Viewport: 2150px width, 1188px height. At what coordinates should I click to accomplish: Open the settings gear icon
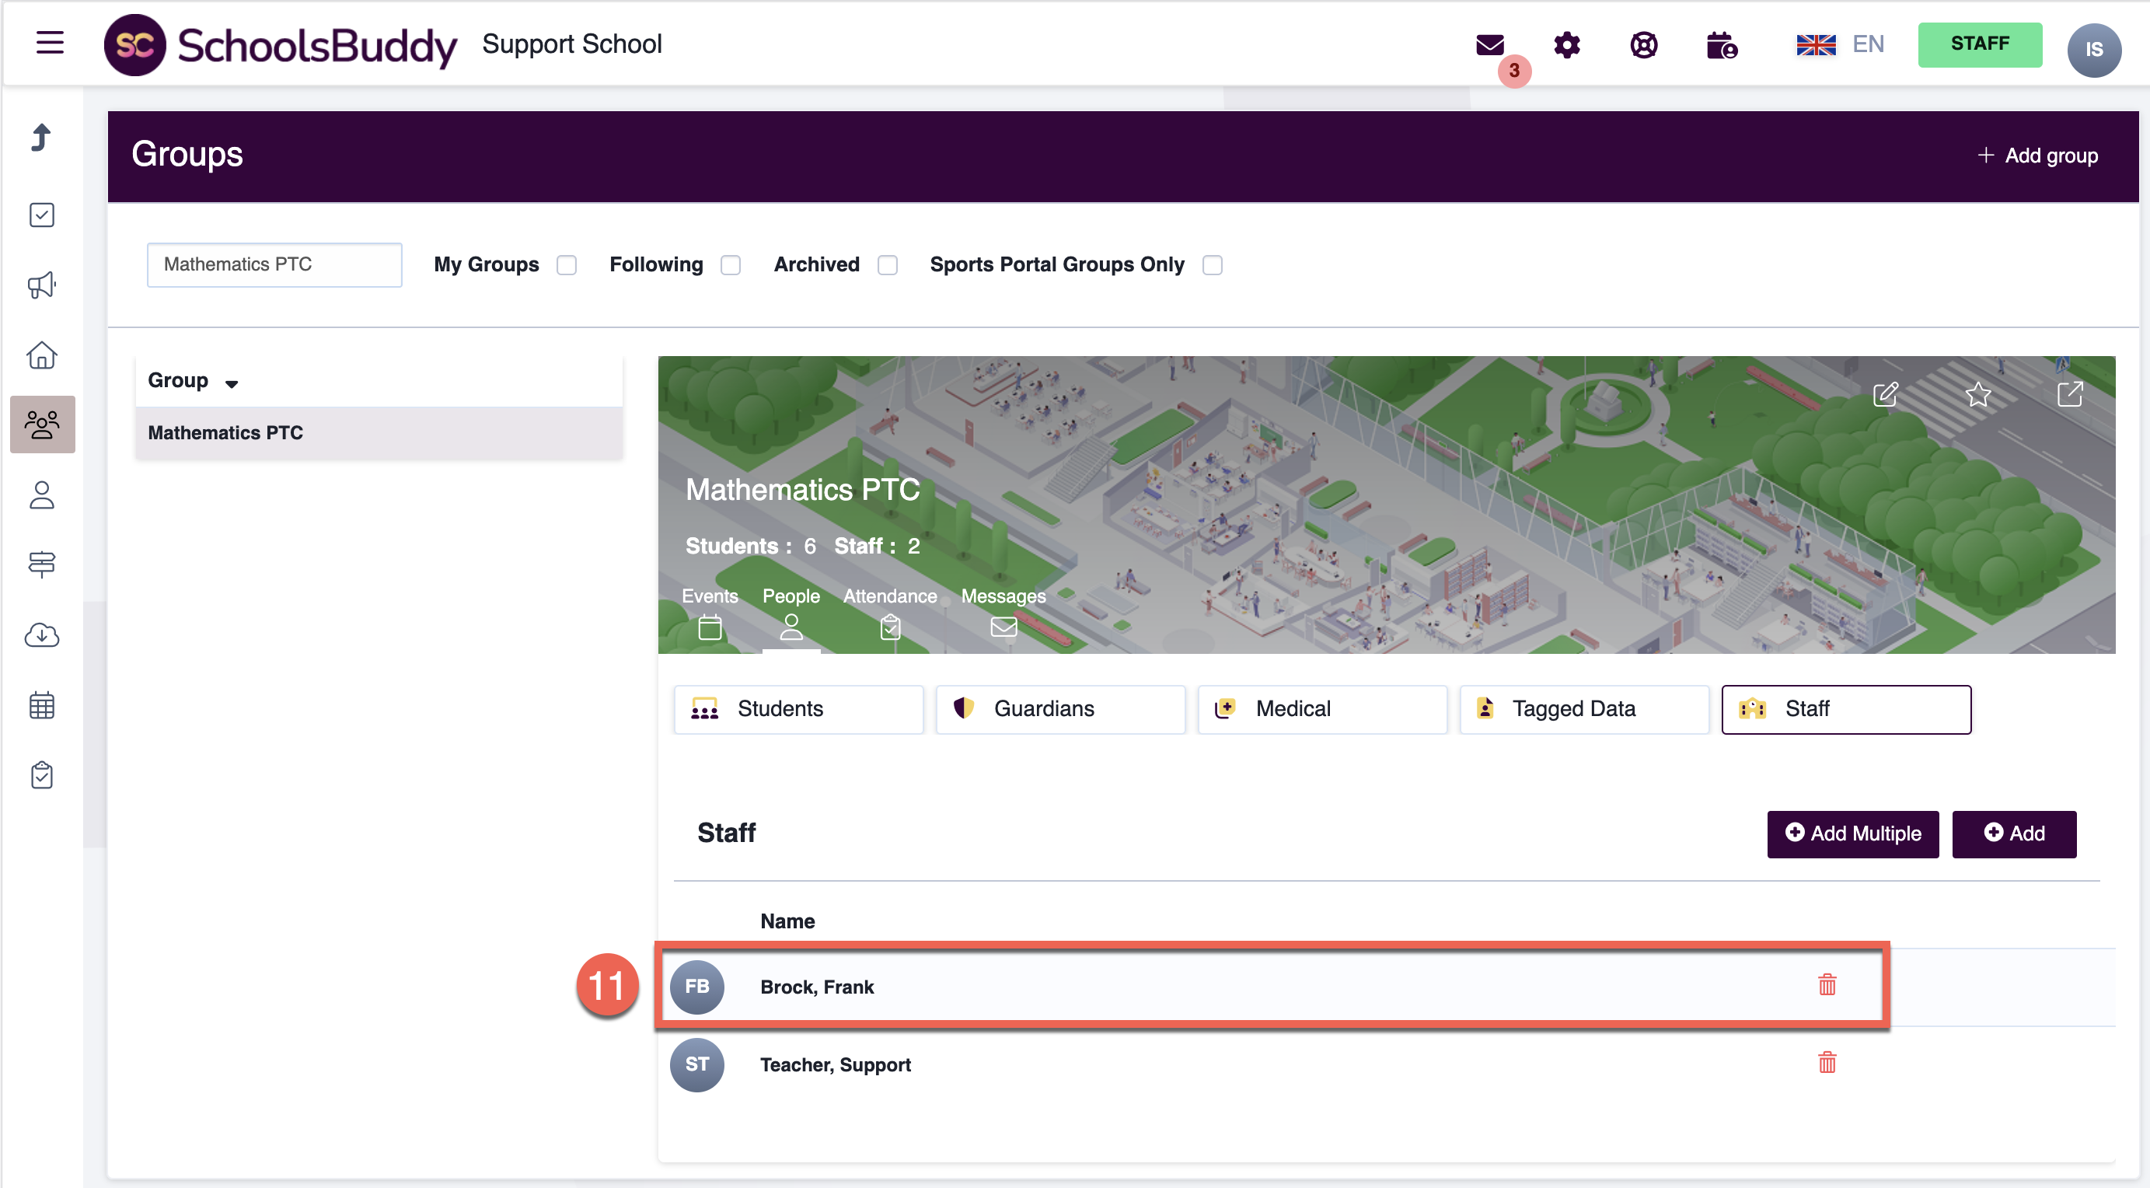pyautogui.click(x=1566, y=45)
